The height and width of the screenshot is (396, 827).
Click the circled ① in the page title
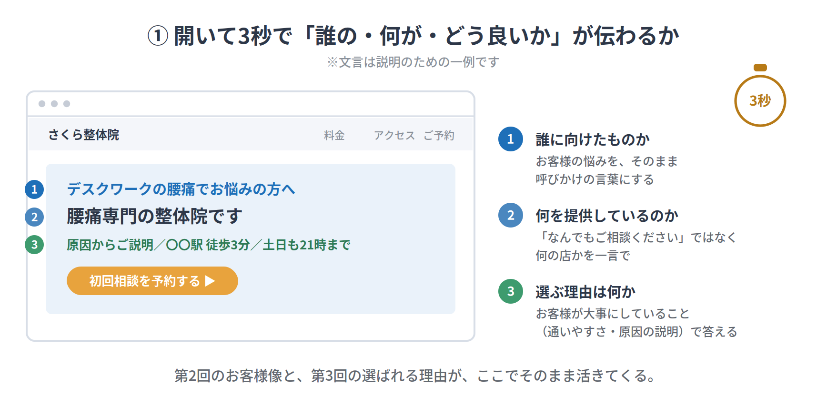point(158,36)
